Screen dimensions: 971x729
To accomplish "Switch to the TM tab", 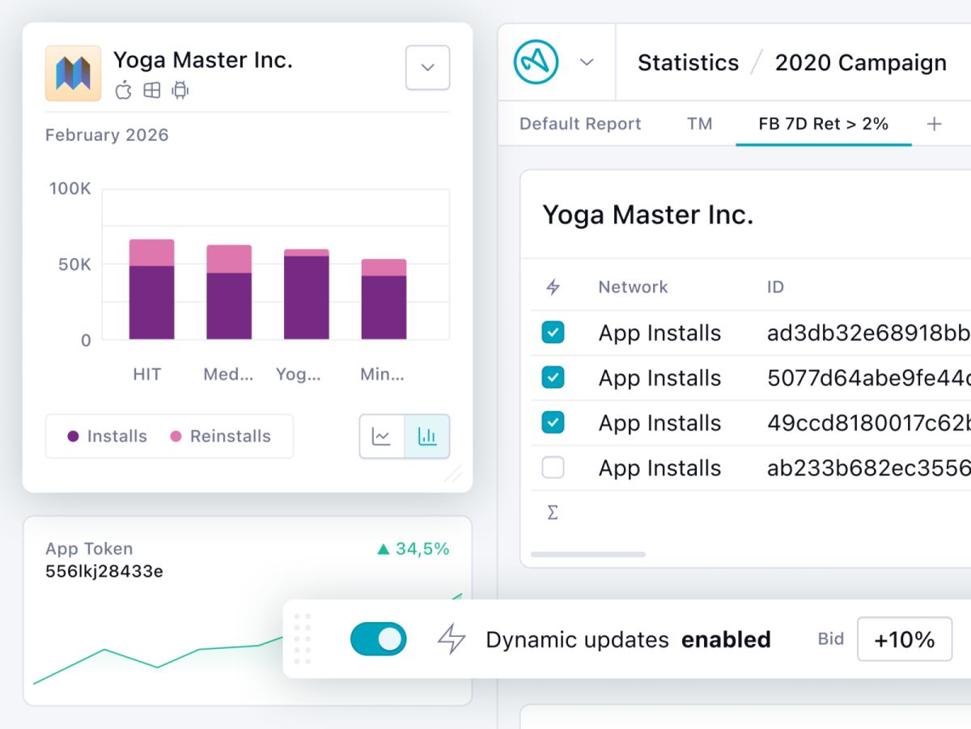I will pyautogui.click(x=700, y=124).
